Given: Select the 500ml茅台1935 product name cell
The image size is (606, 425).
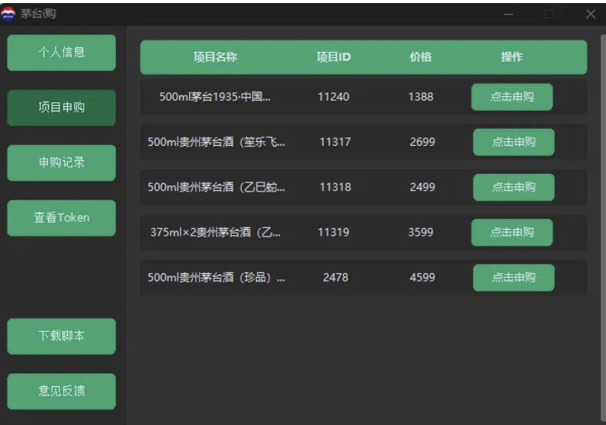Looking at the screenshot, I should click(x=215, y=97).
